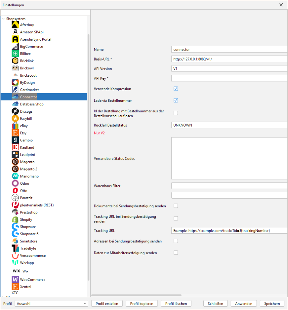Click the Billbee green icon
This screenshot has height=310, width=288.
15,54
